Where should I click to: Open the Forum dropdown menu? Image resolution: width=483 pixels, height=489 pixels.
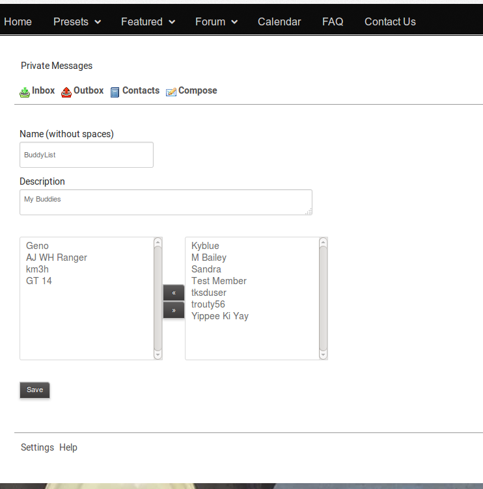pos(216,21)
